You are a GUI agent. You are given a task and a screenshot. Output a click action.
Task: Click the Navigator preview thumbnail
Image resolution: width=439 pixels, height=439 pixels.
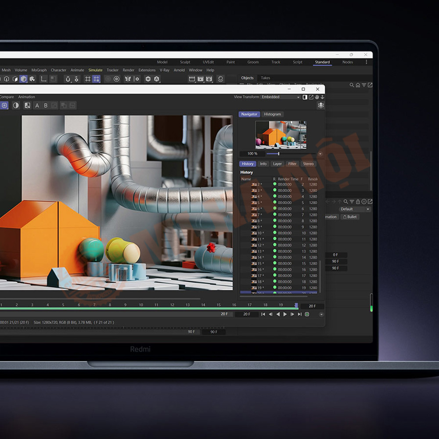coord(281,135)
